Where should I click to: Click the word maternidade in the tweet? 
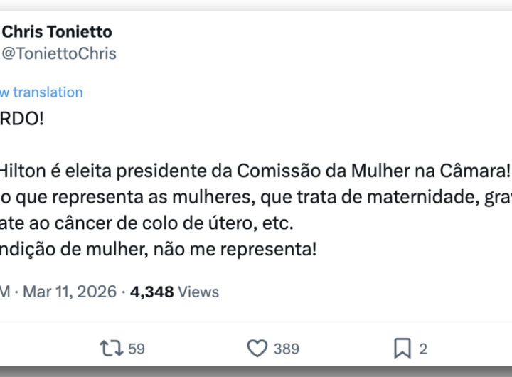coord(412,197)
